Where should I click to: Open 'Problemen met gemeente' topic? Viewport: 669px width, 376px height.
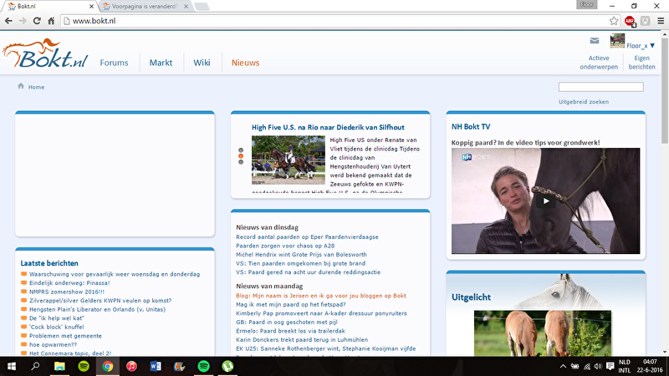point(65,336)
